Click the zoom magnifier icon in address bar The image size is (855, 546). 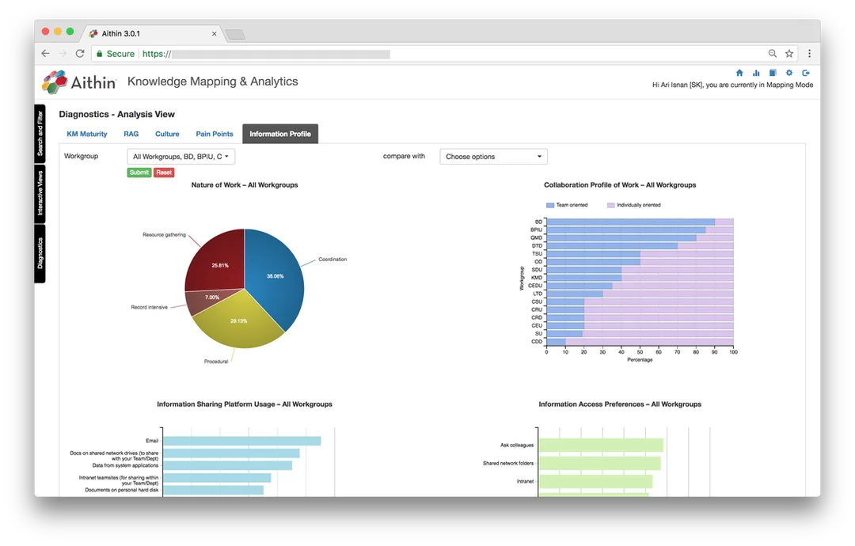point(773,53)
